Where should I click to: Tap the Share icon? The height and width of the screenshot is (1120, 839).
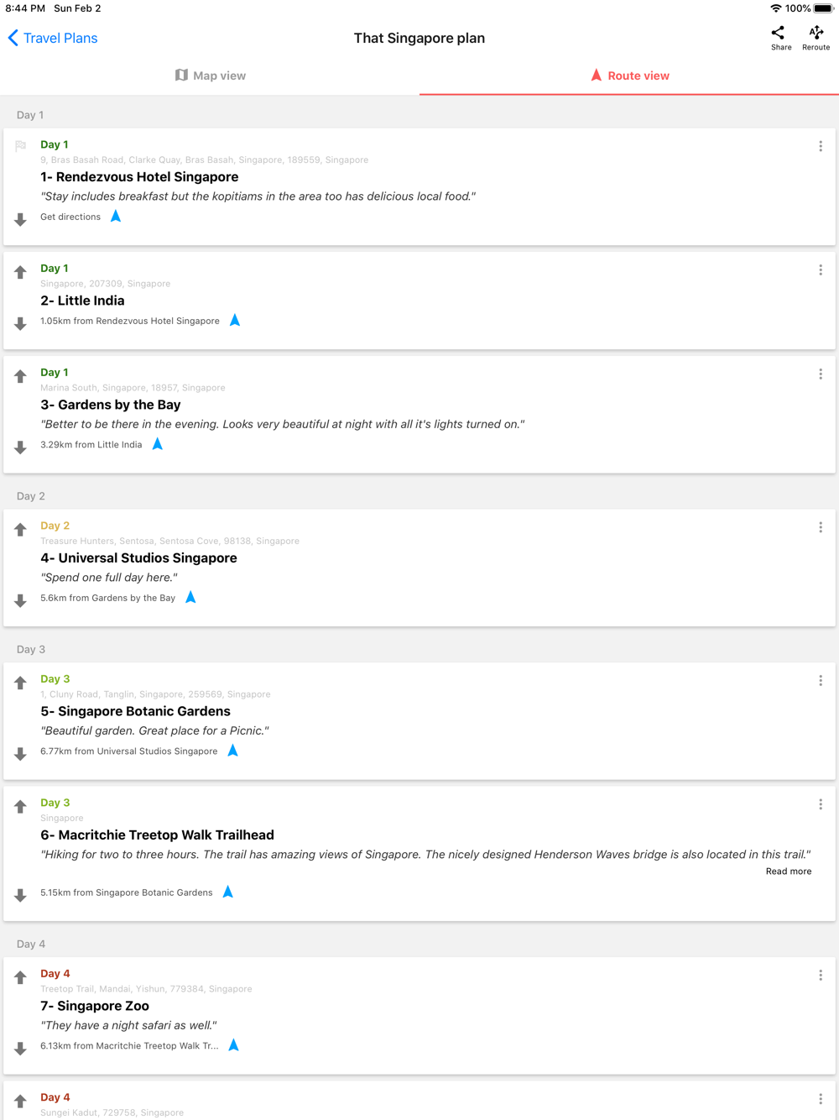(780, 36)
